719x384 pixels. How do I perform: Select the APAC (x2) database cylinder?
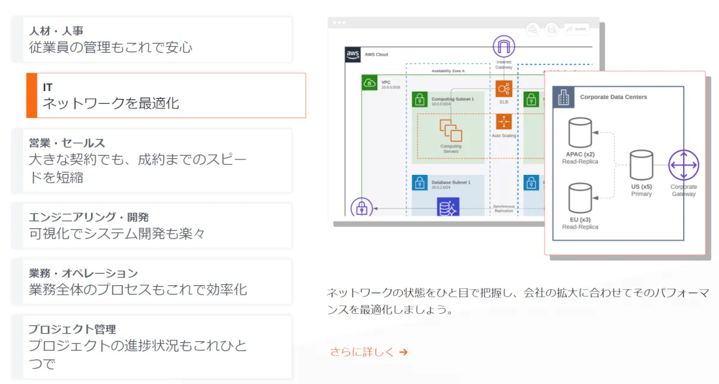coord(580,133)
